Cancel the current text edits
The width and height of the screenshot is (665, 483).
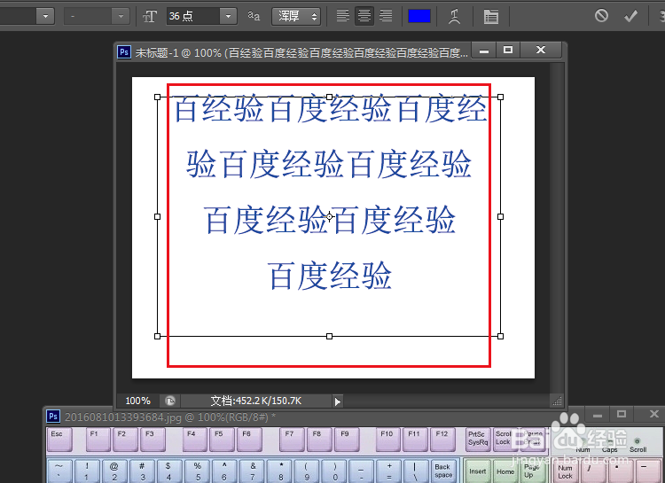(601, 16)
